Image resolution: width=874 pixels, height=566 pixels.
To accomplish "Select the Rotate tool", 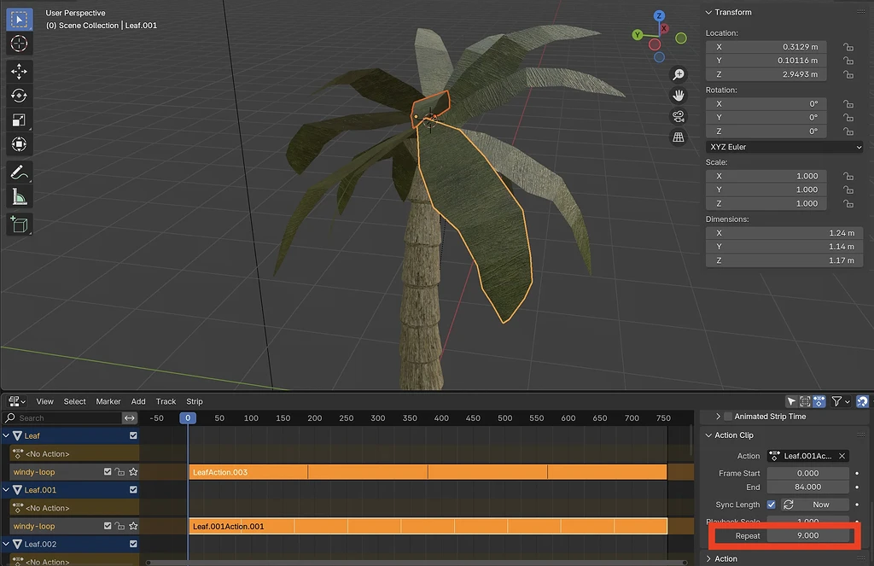I will click(19, 96).
